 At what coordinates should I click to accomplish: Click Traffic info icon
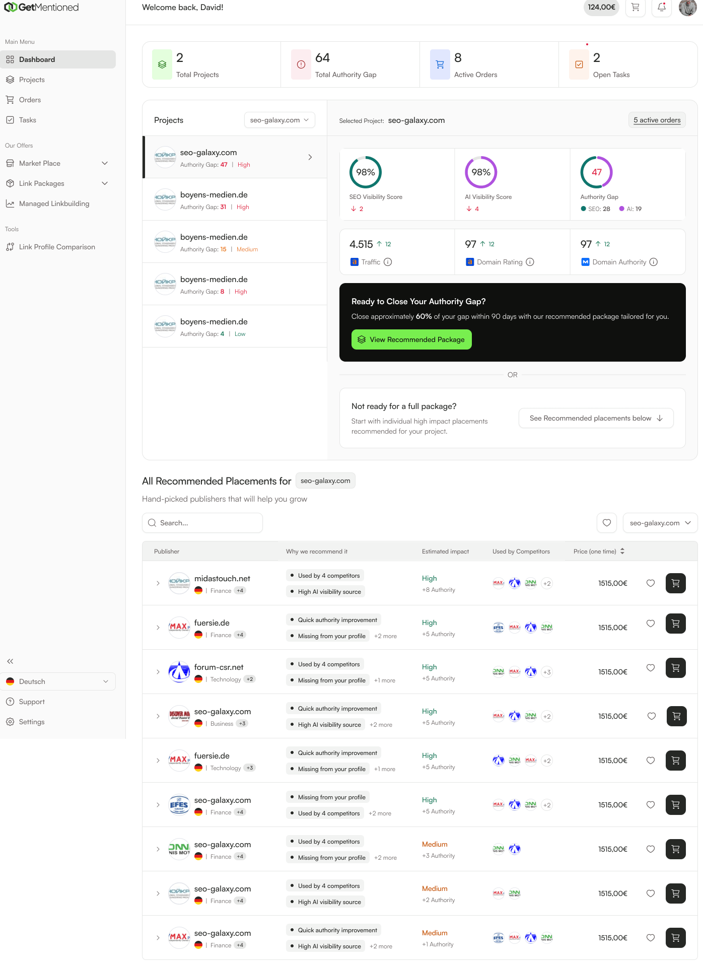[x=388, y=262]
